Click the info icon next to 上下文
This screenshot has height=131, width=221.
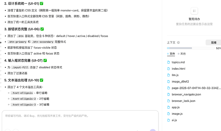pos(178,42)
